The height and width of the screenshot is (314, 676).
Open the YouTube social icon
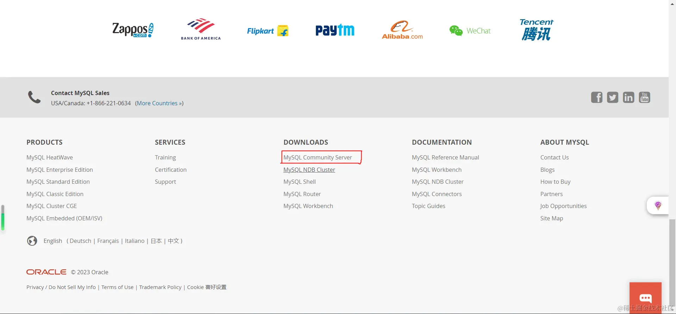tap(644, 97)
